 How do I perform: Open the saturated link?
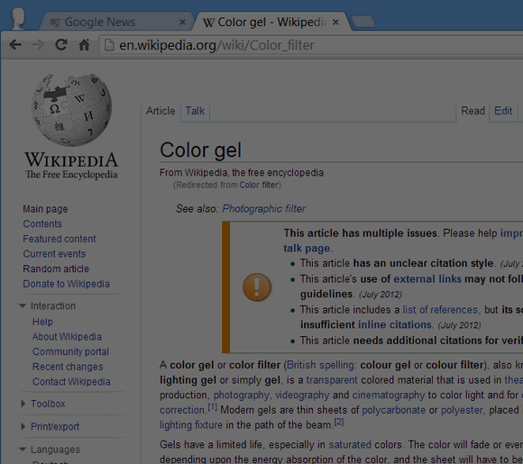click(350, 445)
